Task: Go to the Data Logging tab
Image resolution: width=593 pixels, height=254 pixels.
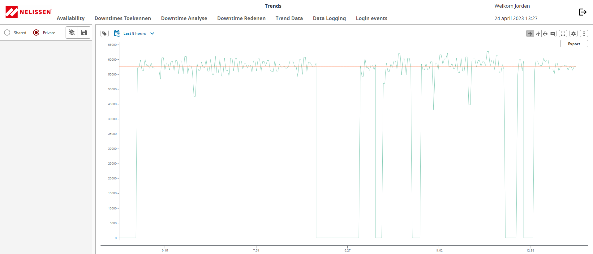Action: pos(329,18)
